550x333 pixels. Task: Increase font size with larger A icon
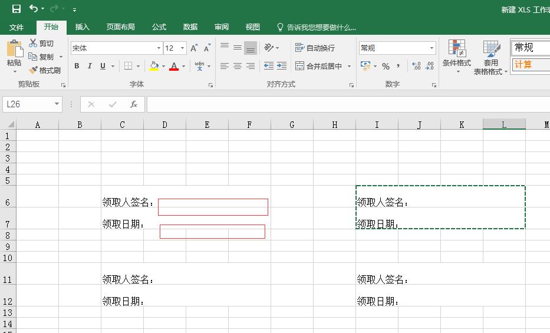(x=194, y=48)
